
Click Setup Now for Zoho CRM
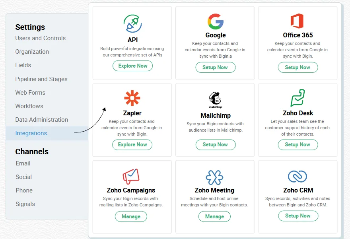coord(298,216)
